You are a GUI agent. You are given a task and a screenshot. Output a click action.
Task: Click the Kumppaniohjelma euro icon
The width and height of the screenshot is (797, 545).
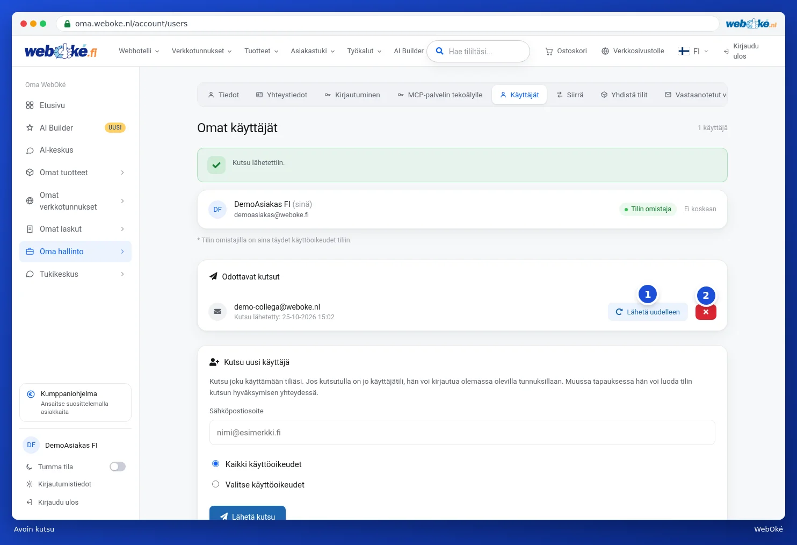click(x=31, y=394)
